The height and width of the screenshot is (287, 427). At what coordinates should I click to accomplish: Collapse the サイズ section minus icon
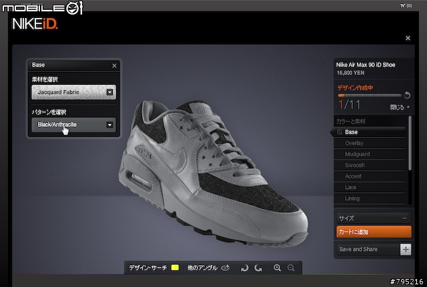pos(404,218)
